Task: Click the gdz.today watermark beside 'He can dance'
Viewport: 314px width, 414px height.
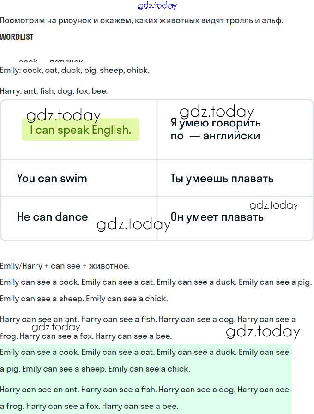Action: 133,225
